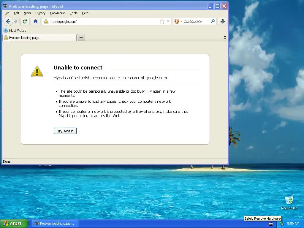Click the magnifier search icon
This screenshot has height=228, width=304.
point(213,21)
